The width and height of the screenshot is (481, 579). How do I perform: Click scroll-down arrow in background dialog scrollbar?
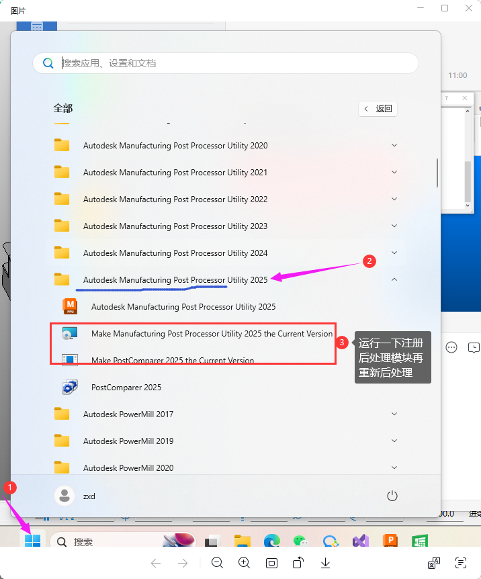(x=468, y=206)
